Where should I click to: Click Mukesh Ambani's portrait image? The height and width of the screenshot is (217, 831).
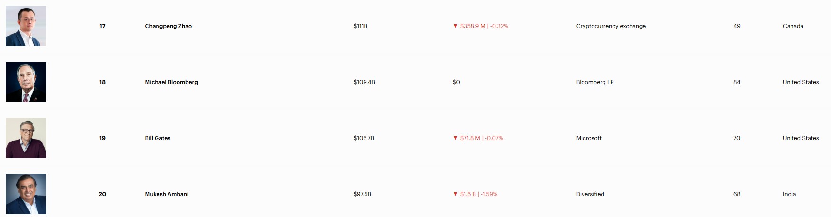point(26,194)
